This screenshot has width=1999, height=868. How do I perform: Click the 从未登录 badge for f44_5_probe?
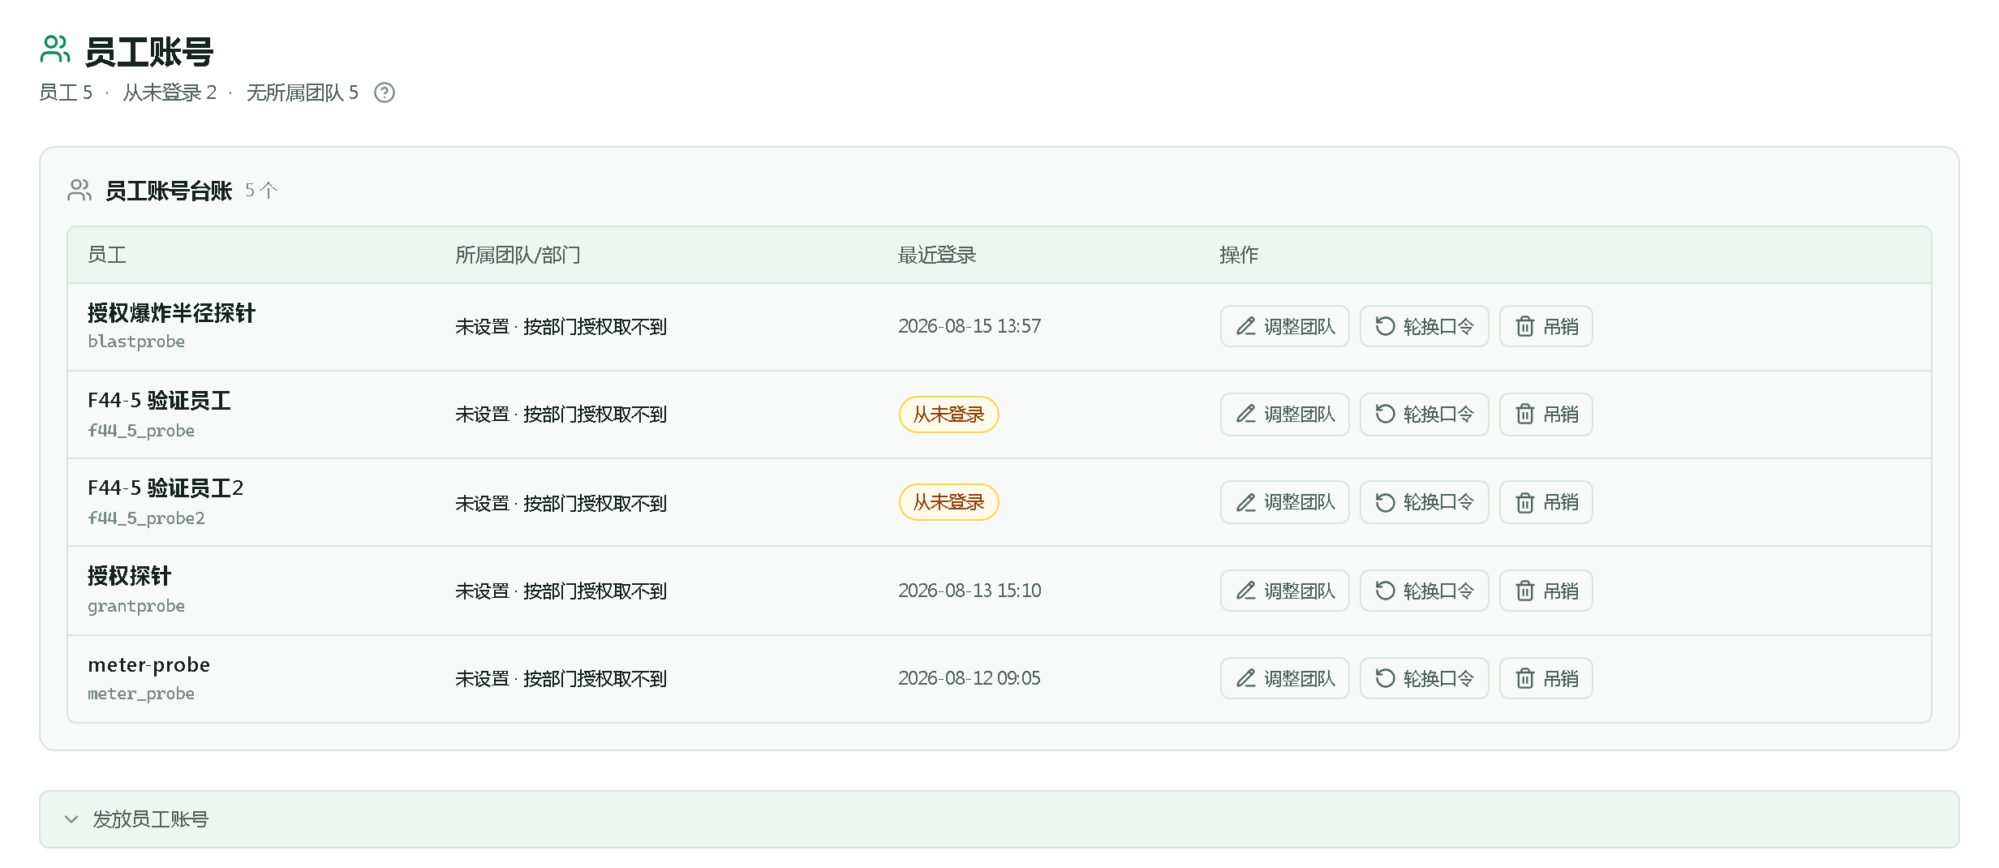tap(948, 415)
